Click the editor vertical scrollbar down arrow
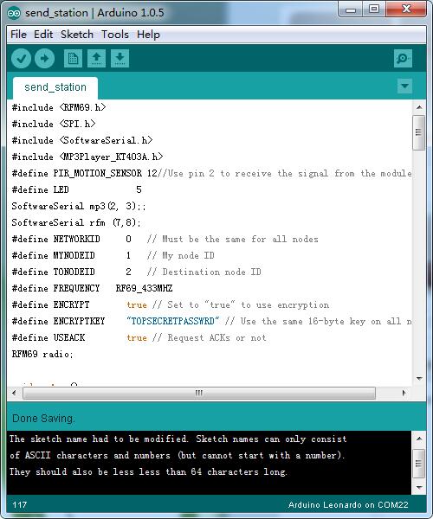This screenshot has height=519, width=433. pos(419,378)
